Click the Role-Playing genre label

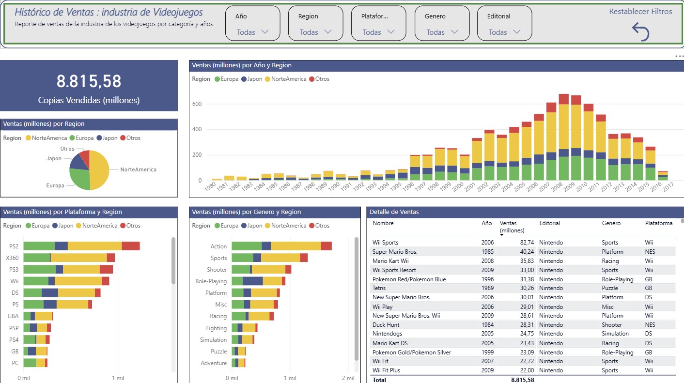tap(211, 281)
